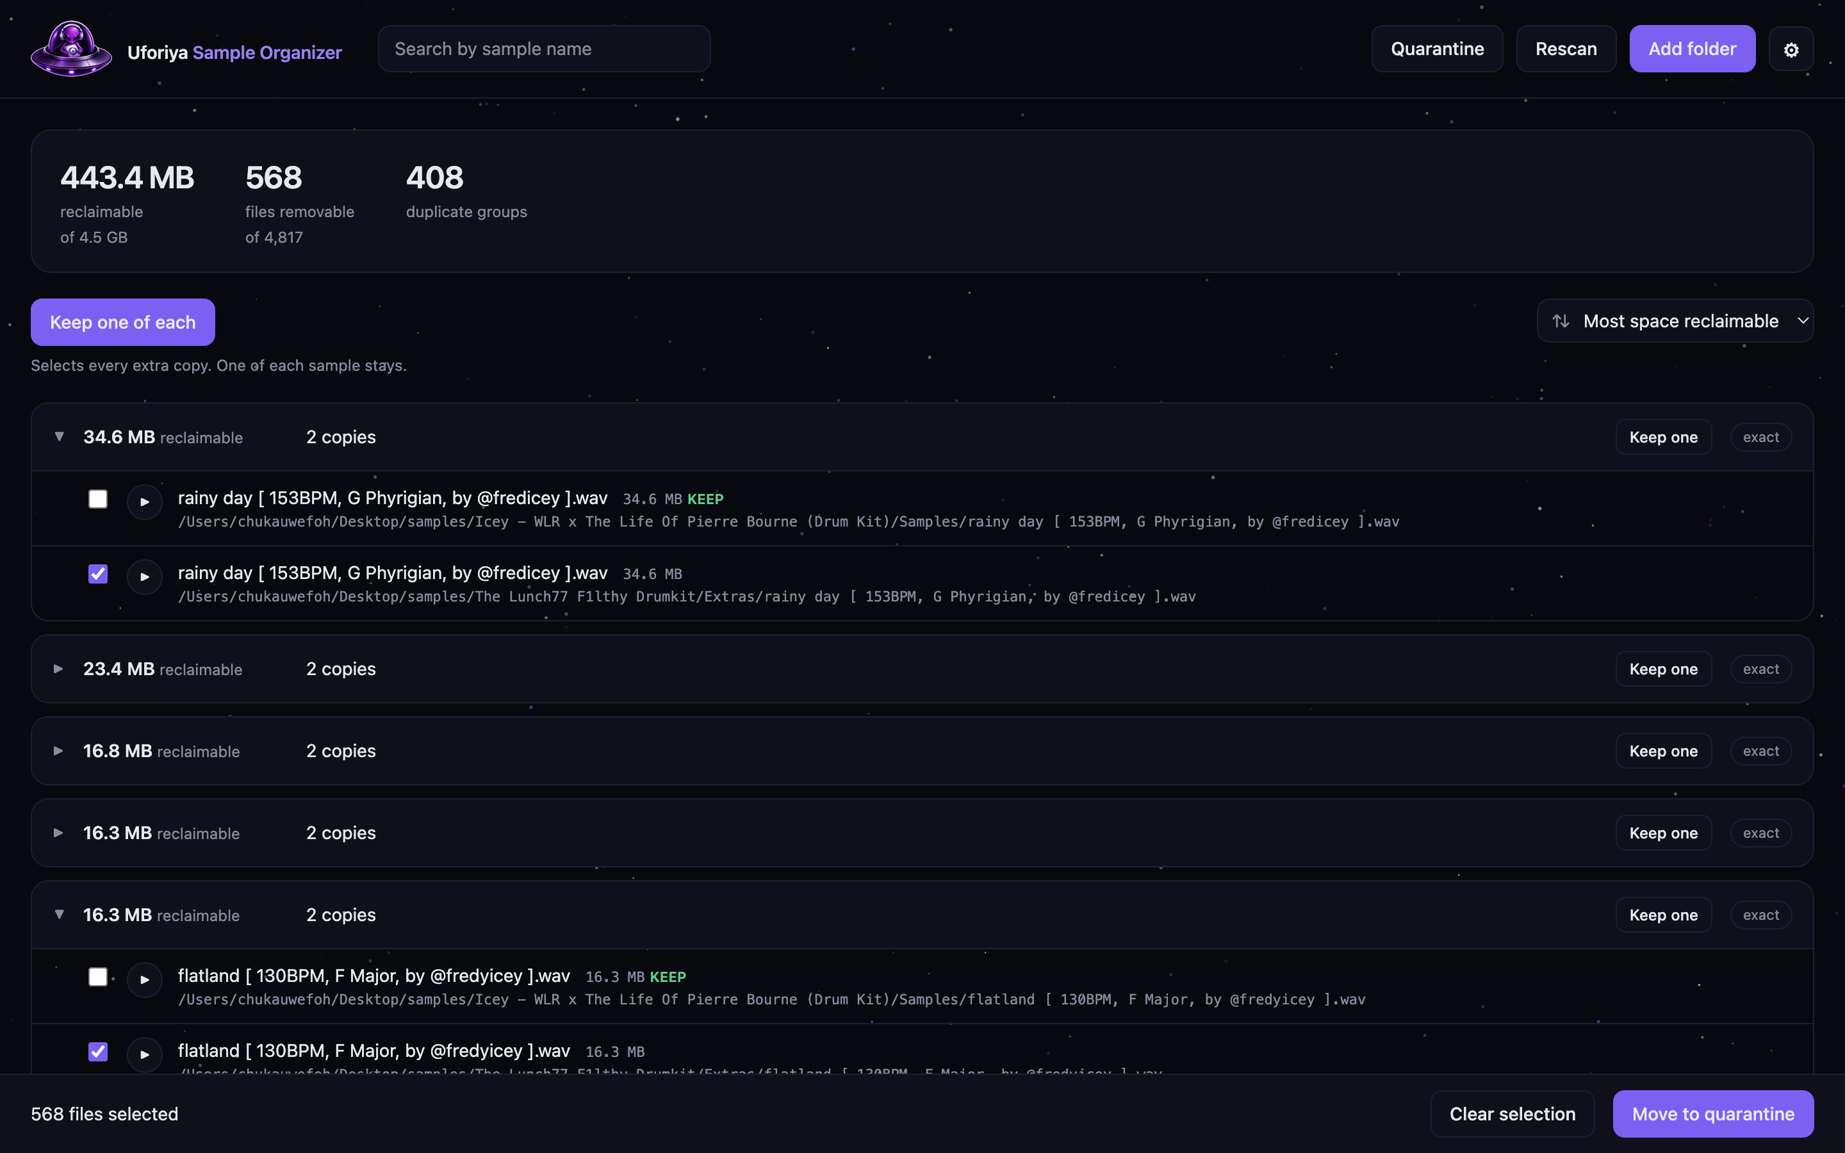
Task: Open settings via the gear icon
Action: 1791,49
